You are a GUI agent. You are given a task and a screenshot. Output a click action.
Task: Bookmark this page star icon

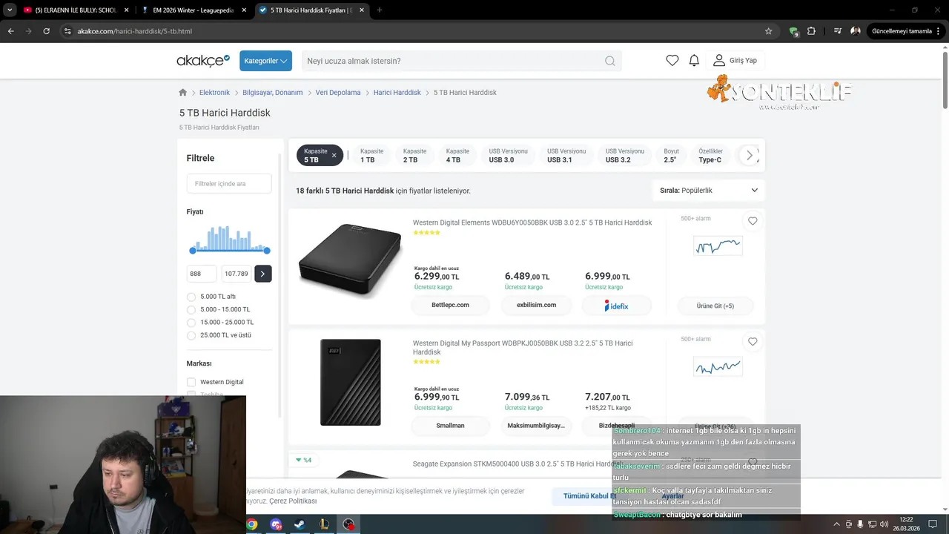pos(768,31)
